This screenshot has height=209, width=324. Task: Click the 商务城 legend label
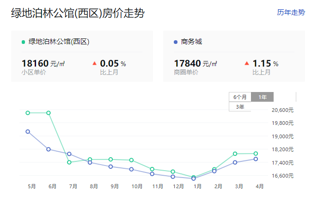tap(191, 42)
